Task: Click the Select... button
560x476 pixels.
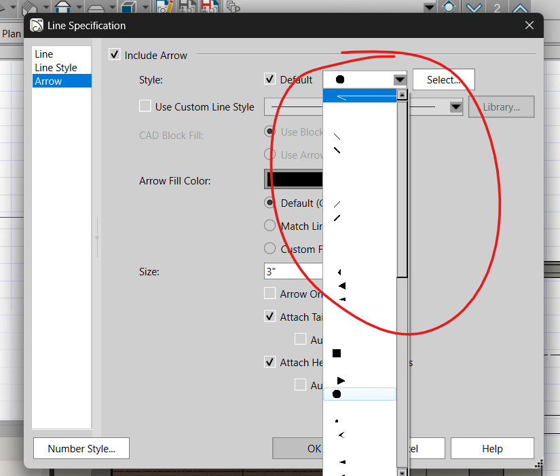Action: (x=443, y=79)
